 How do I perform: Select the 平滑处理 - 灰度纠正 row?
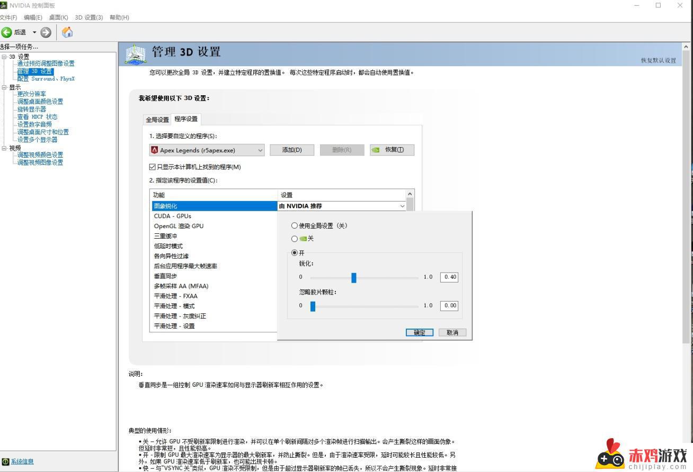[x=214, y=316]
